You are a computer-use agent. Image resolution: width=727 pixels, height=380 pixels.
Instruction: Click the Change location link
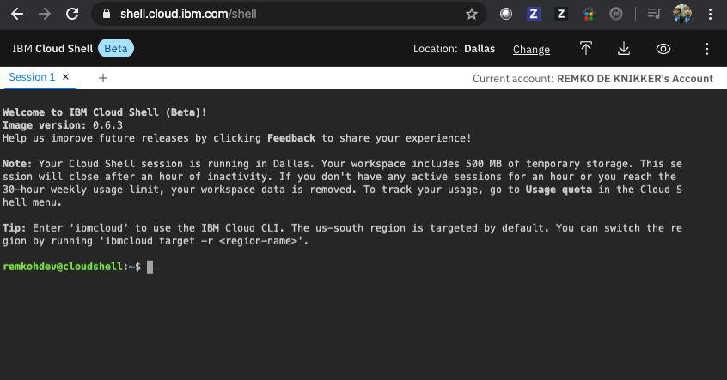point(531,49)
